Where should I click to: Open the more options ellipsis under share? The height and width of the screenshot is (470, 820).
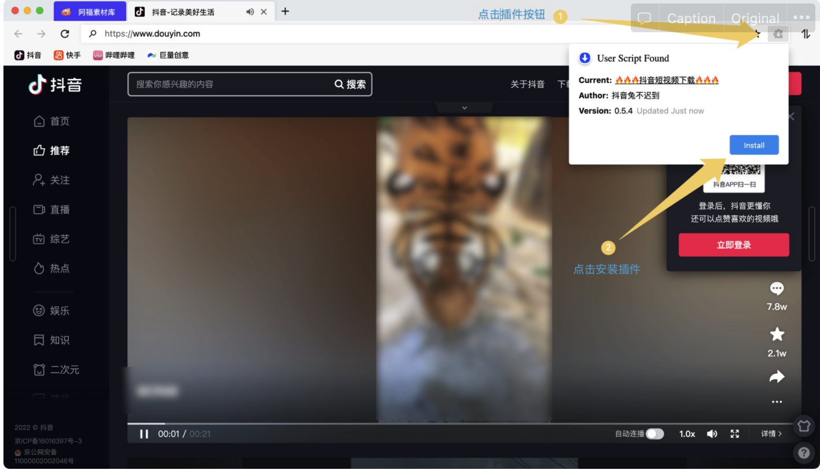point(777,401)
